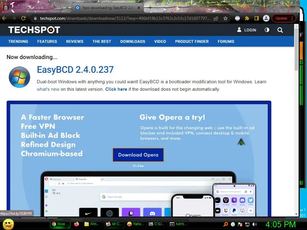Select the Chrome "Now..." taskbar button
The height and width of the screenshot is (230, 307).
point(60,224)
